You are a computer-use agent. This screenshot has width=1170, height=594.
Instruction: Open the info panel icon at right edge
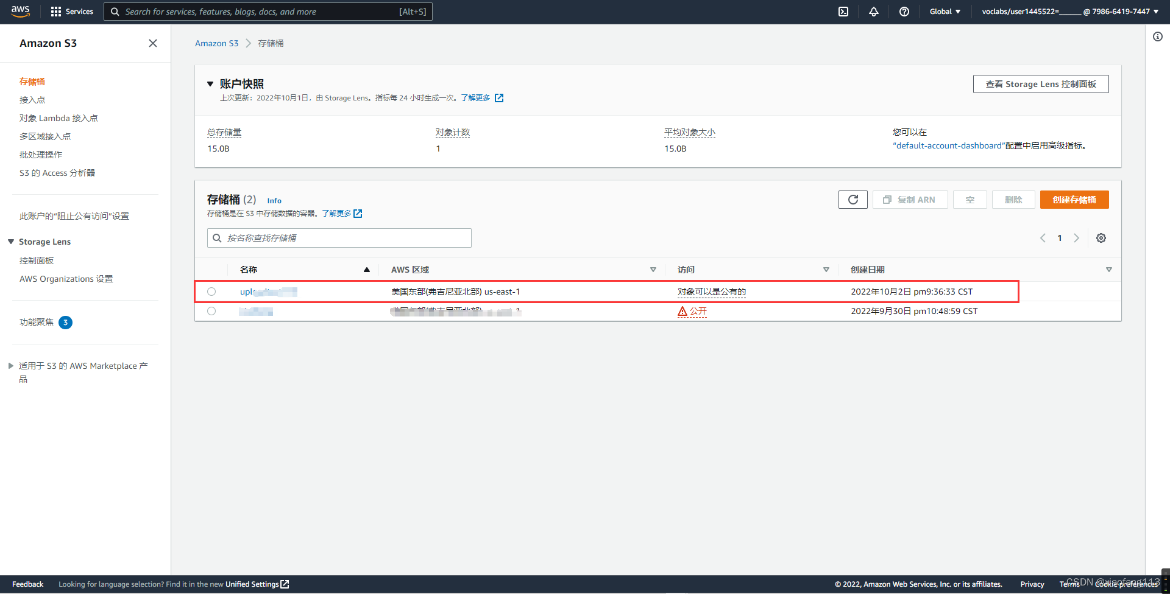[x=1158, y=37]
